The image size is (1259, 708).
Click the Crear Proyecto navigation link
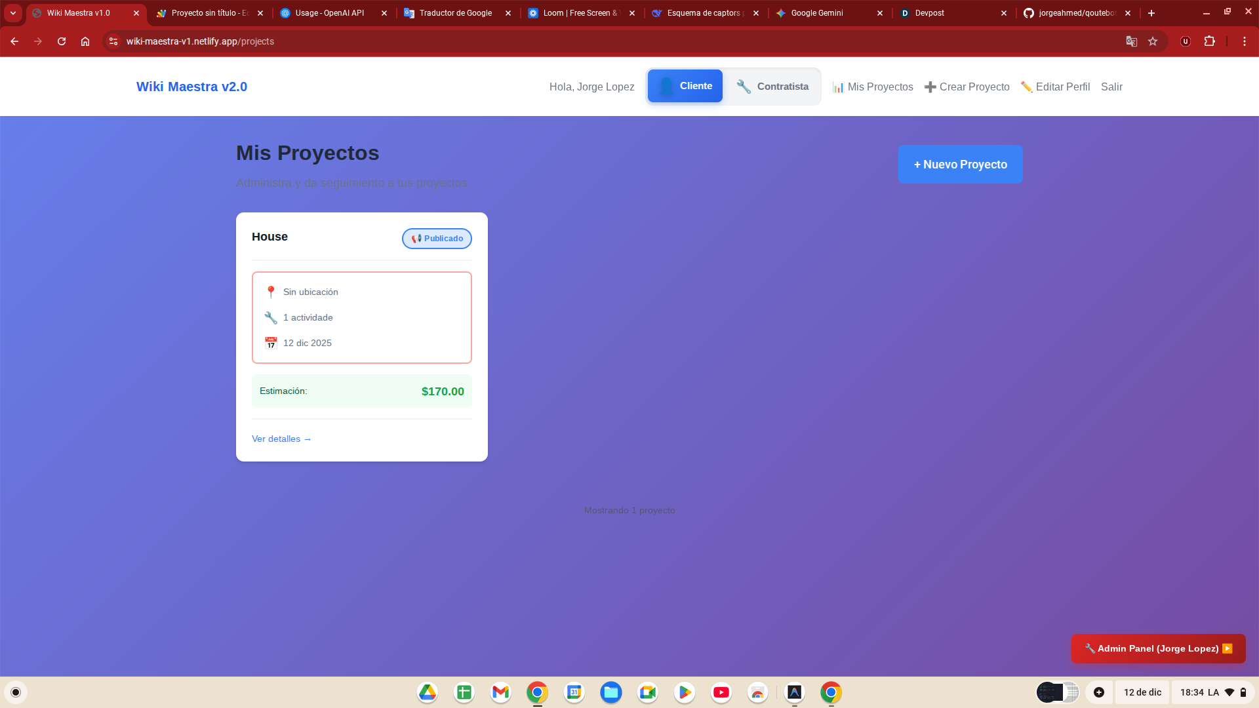[967, 87]
